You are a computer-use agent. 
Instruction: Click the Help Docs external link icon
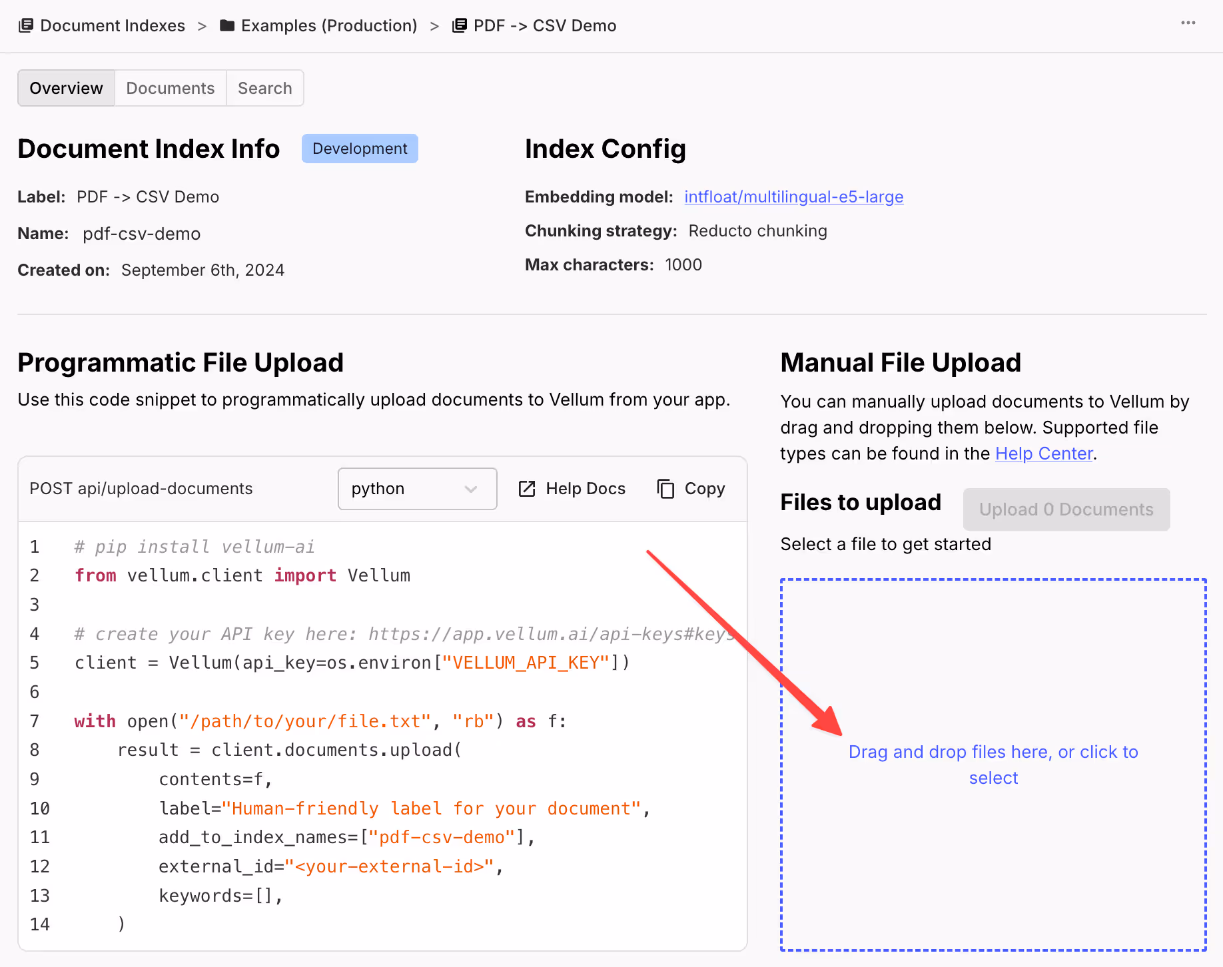click(x=527, y=489)
